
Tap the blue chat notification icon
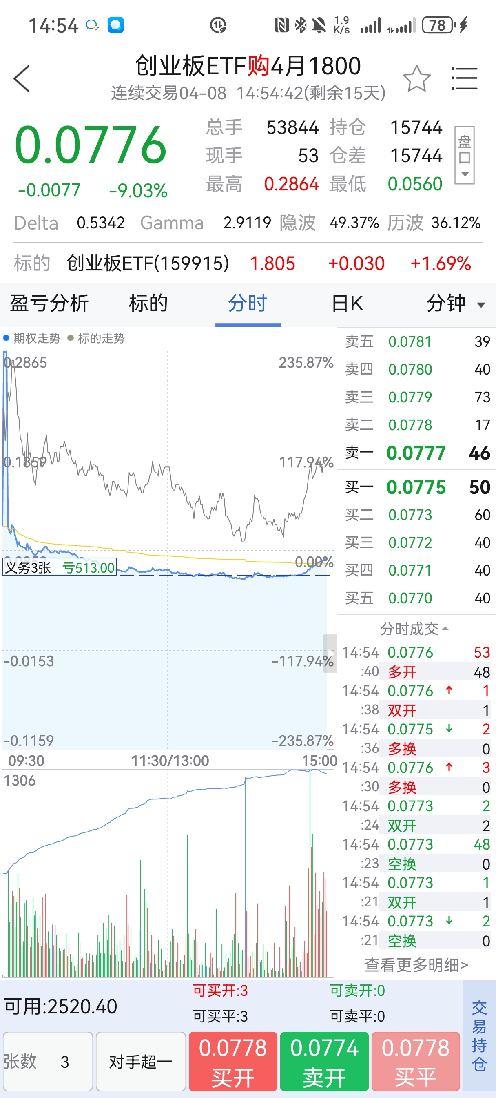(x=116, y=25)
